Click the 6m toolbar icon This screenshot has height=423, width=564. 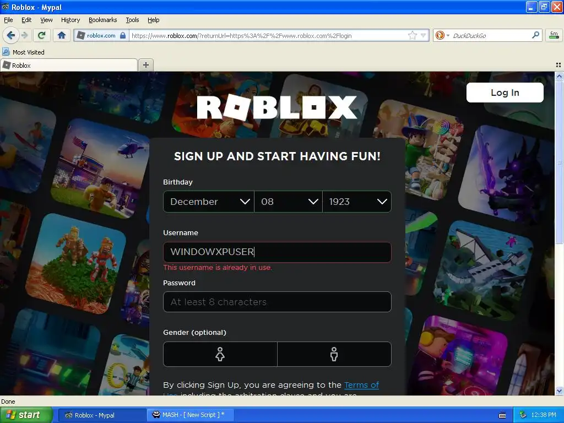pos(554,35)
